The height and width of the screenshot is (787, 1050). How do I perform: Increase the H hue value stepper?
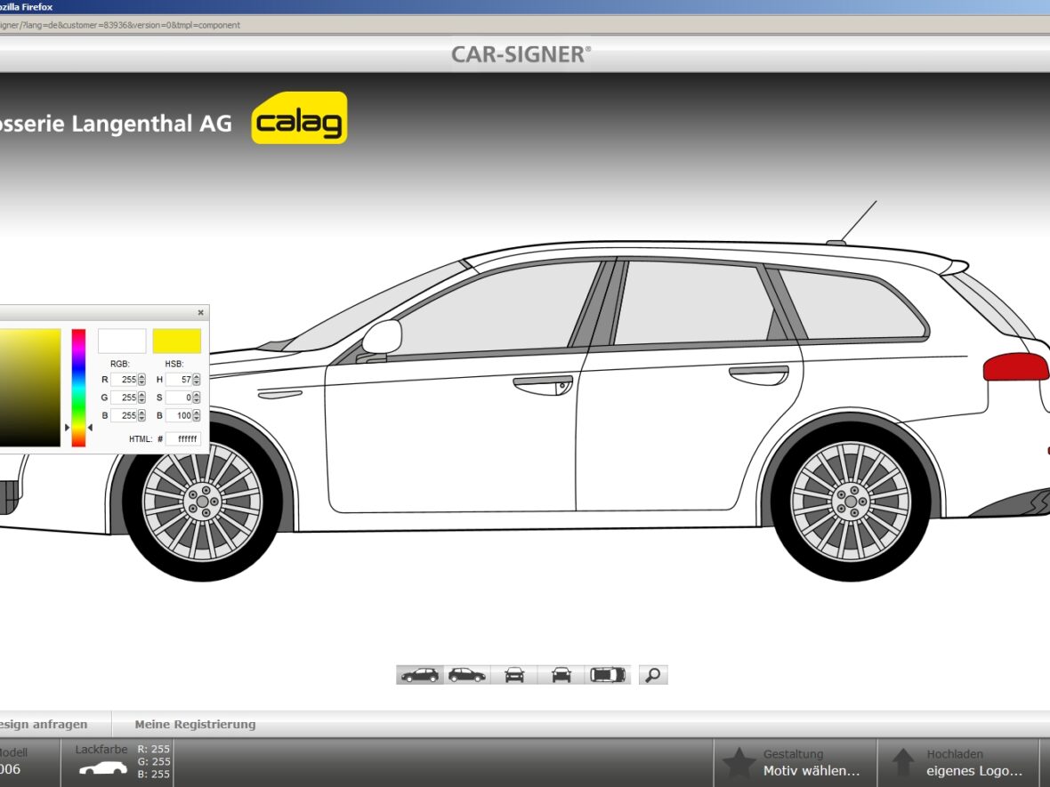click(197, 377)
